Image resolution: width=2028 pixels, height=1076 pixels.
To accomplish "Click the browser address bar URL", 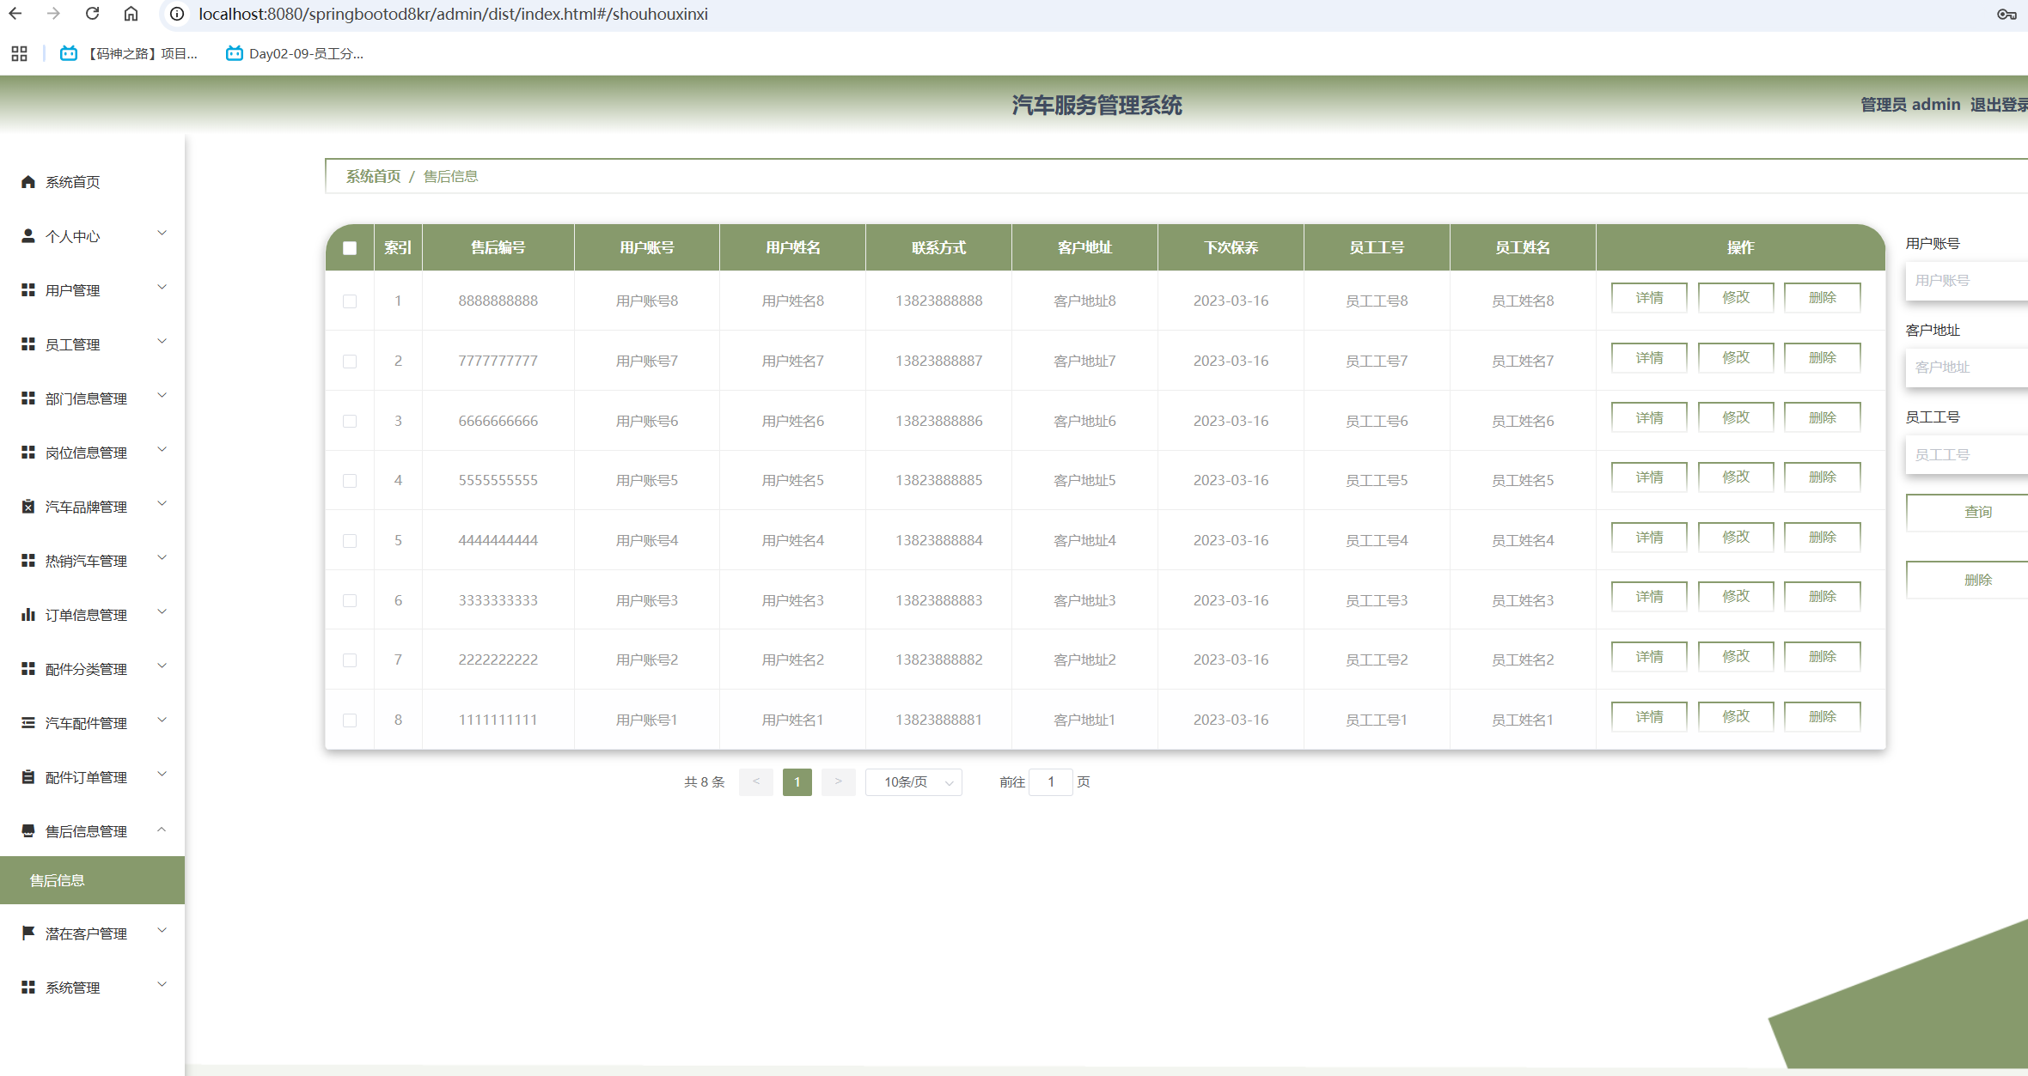I will tap(454, 14).
